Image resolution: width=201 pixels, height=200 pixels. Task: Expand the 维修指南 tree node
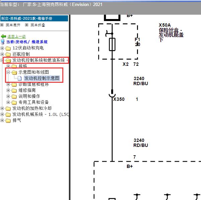coord(8,90)
